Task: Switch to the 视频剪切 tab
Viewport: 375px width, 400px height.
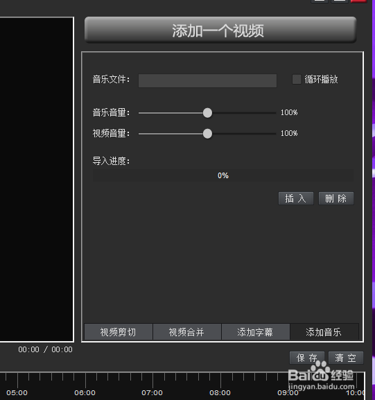Action: point(119,332)
